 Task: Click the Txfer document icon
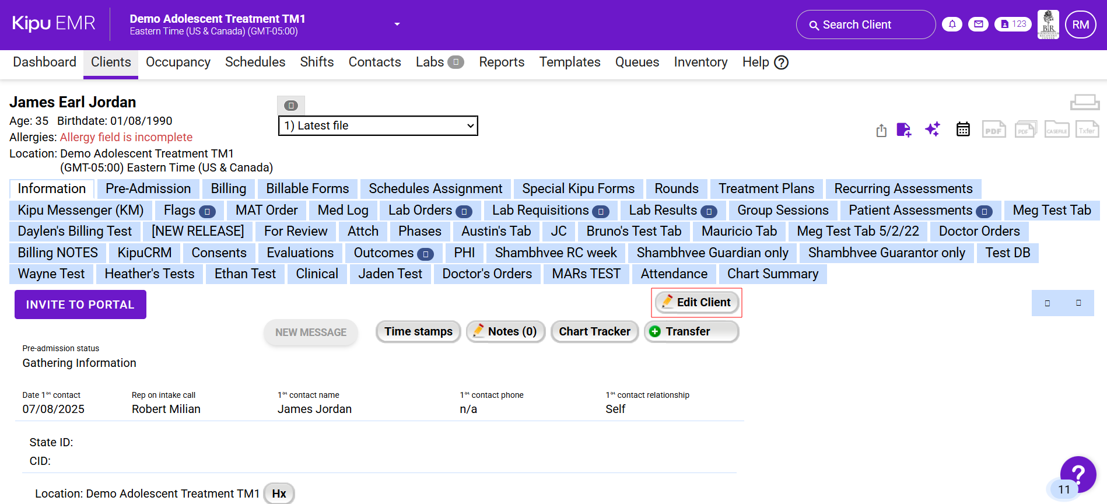pyautogui.click(x=1087, y=129)
